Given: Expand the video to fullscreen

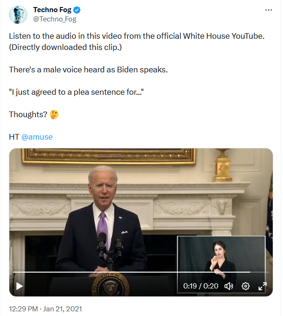Looking at the screenshot, I should [x=262, y=286].
